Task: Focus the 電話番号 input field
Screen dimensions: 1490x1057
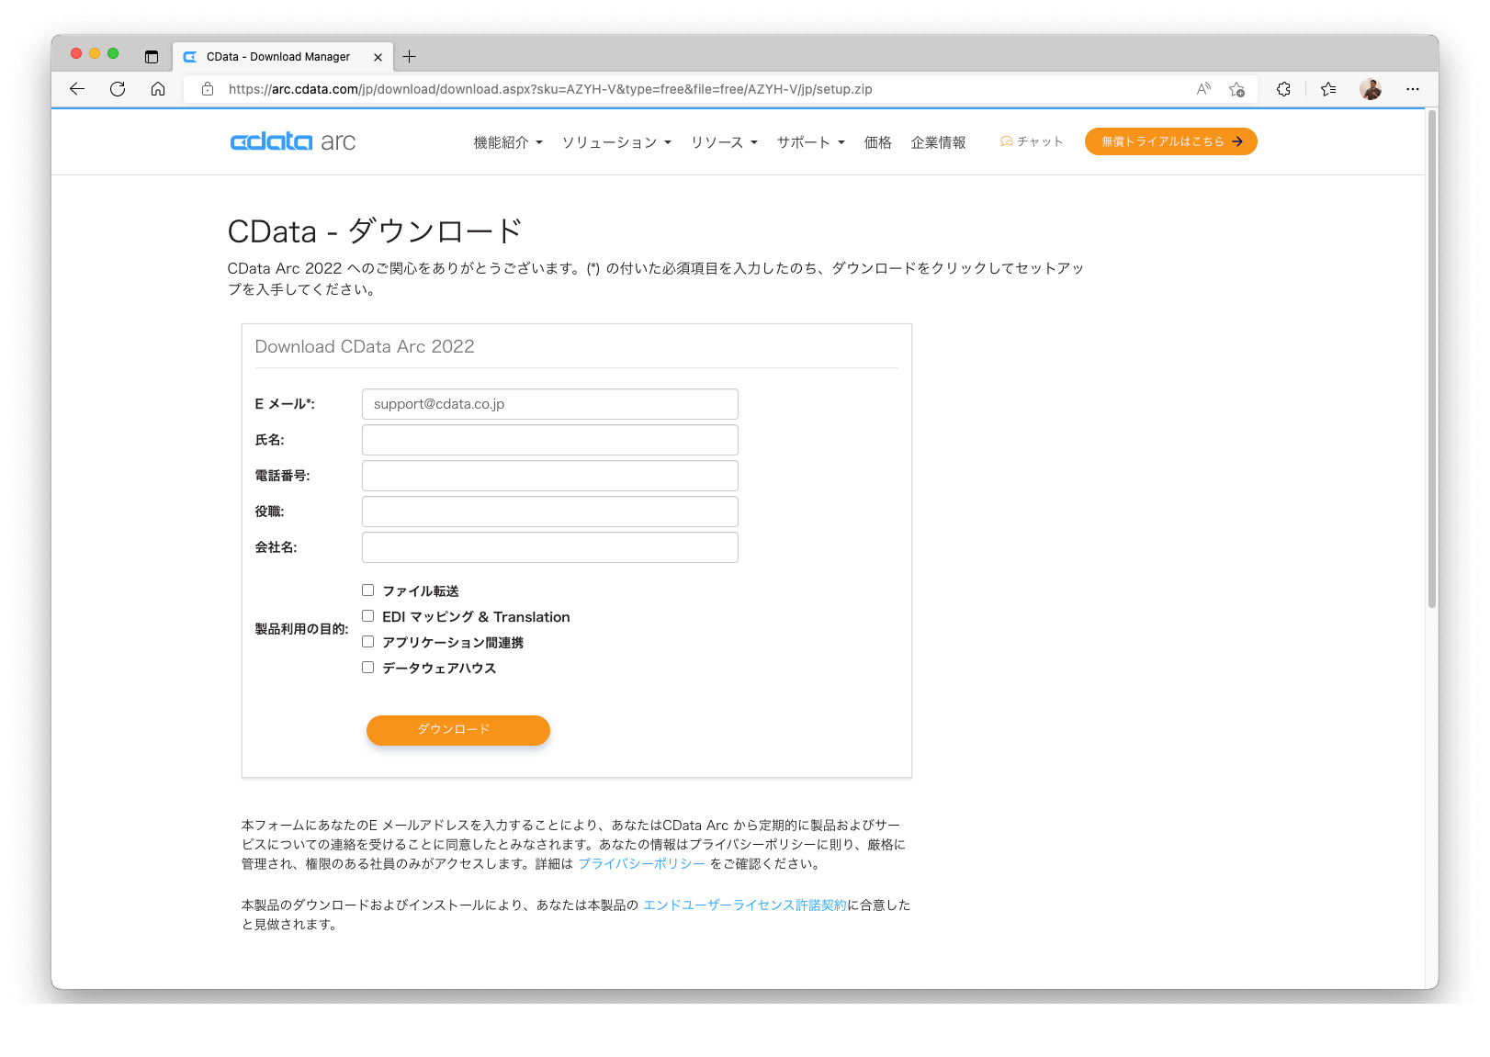Action: [x=549, y=476]
